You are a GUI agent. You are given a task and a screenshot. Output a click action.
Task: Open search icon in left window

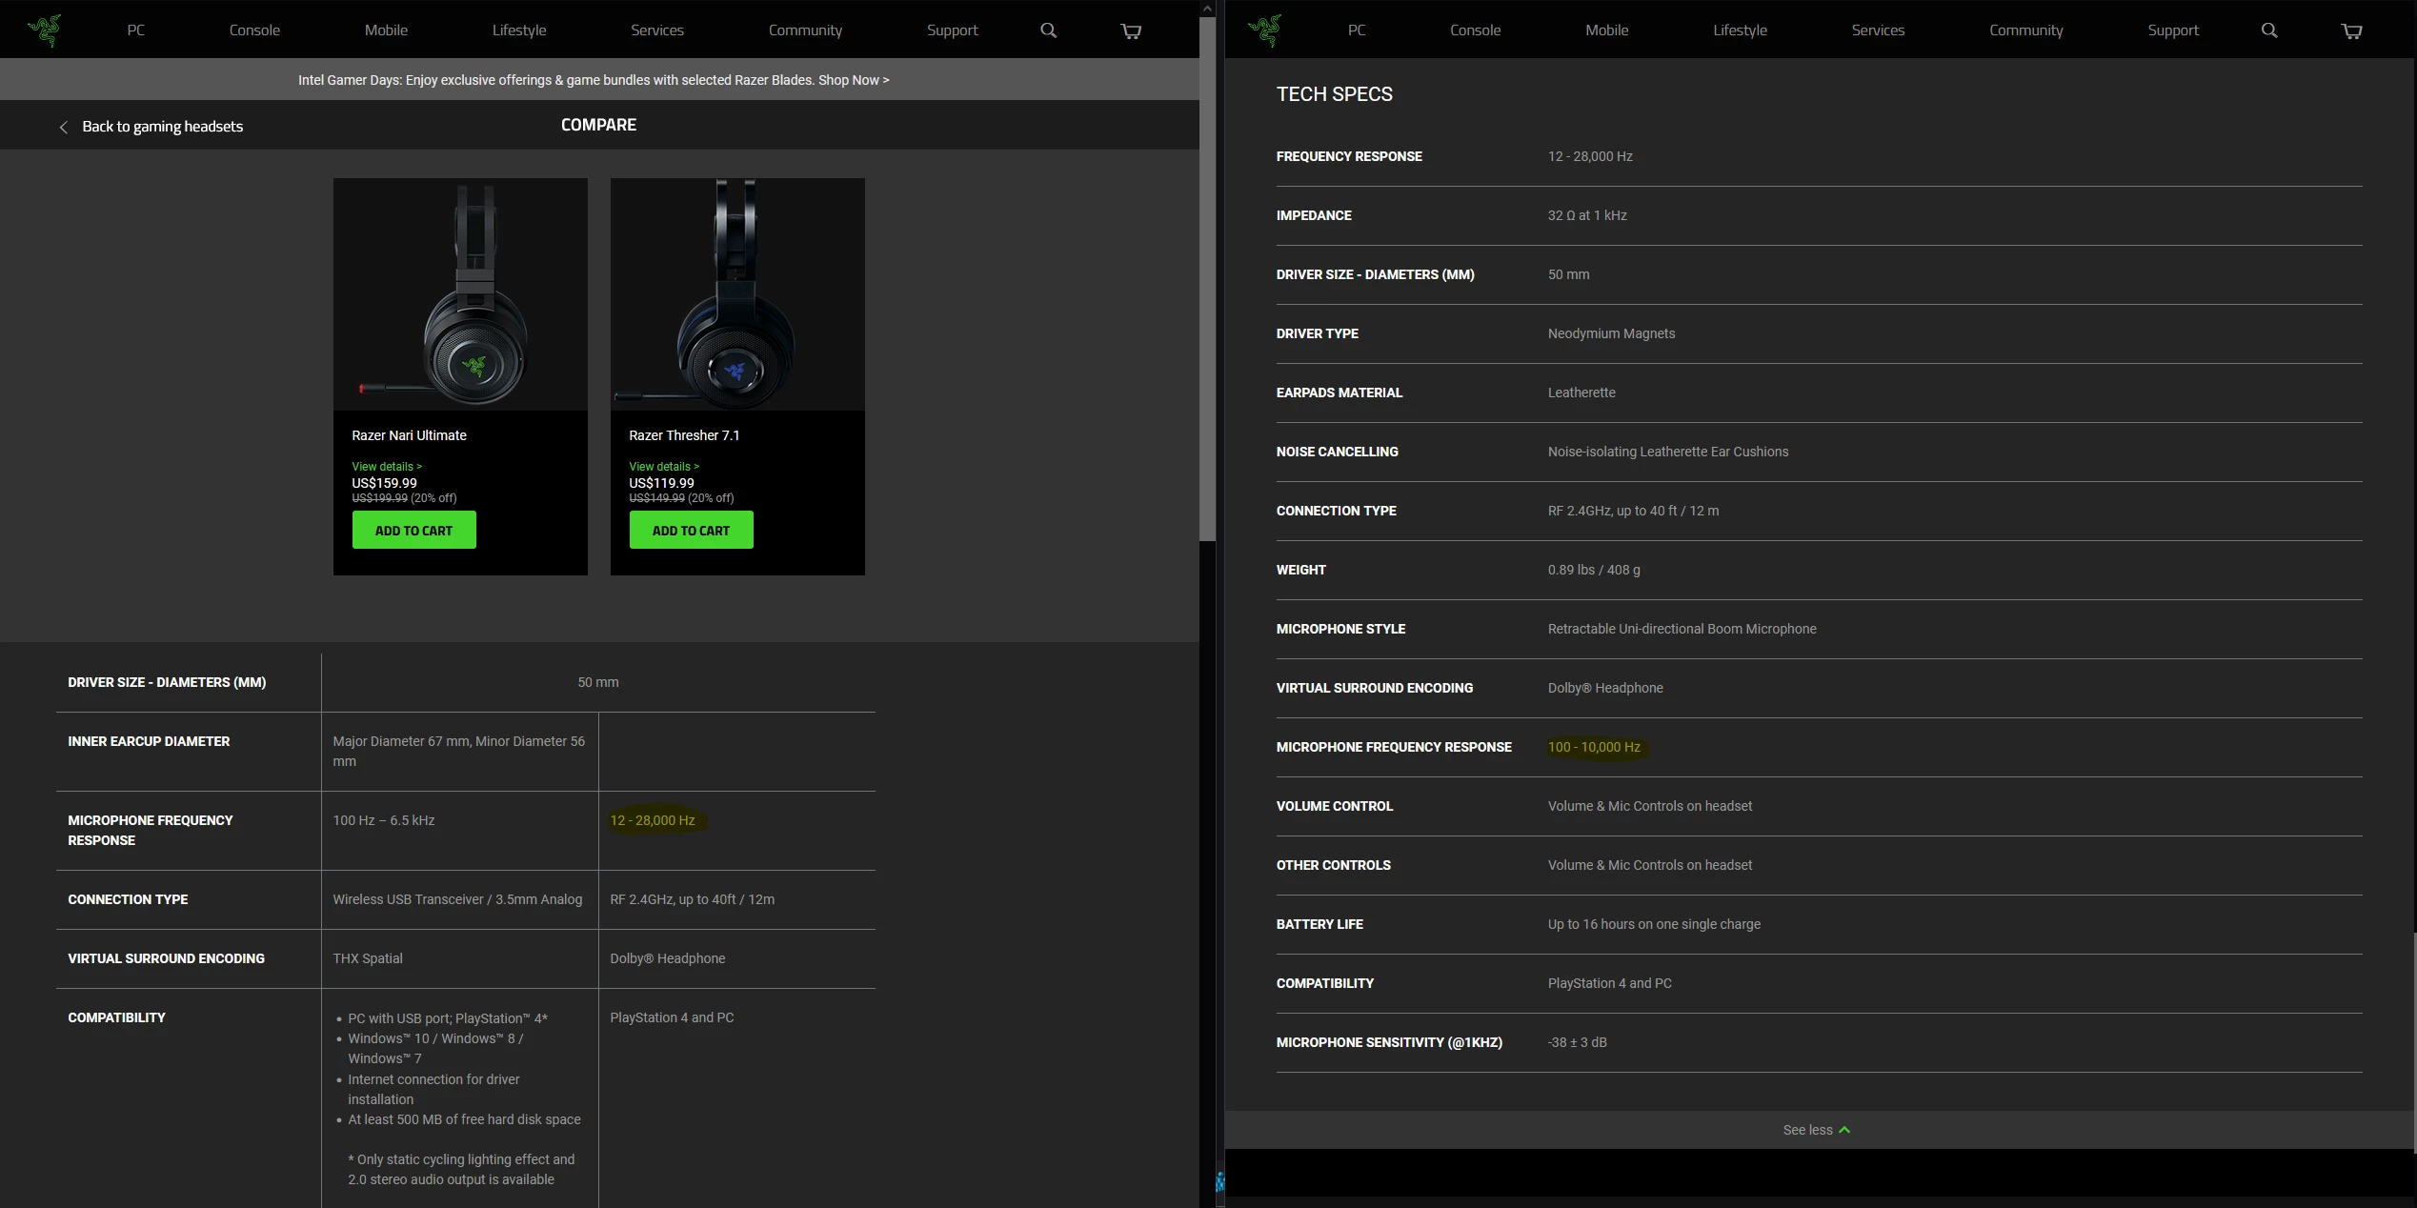[x=1048, y=30]
